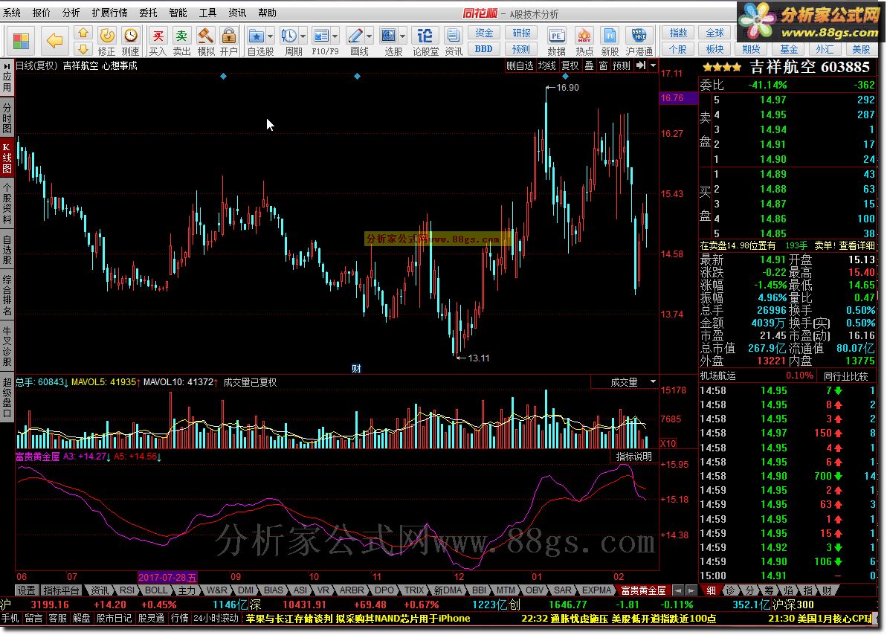Open the 工具 menu

(x=207, y=13)
